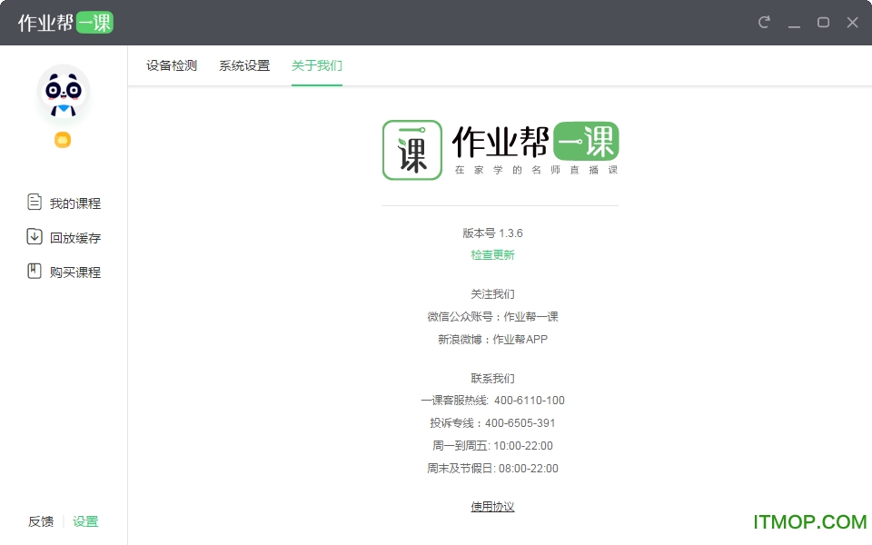The width and height of the screenshot is (872, 545).
Task: Open 回放缓存 in the sidebar
Action: pos(75,238)
